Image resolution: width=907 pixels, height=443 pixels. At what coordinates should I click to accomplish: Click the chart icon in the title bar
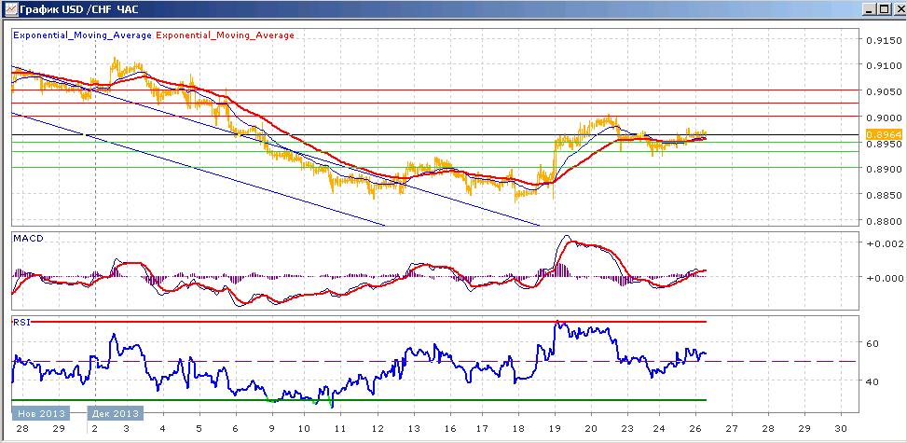10,8
